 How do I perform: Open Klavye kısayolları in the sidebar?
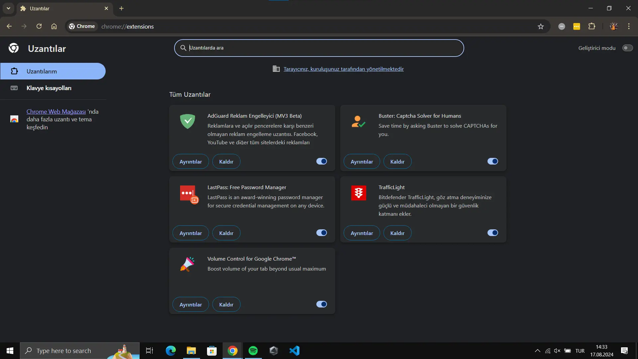pos(53,88)
